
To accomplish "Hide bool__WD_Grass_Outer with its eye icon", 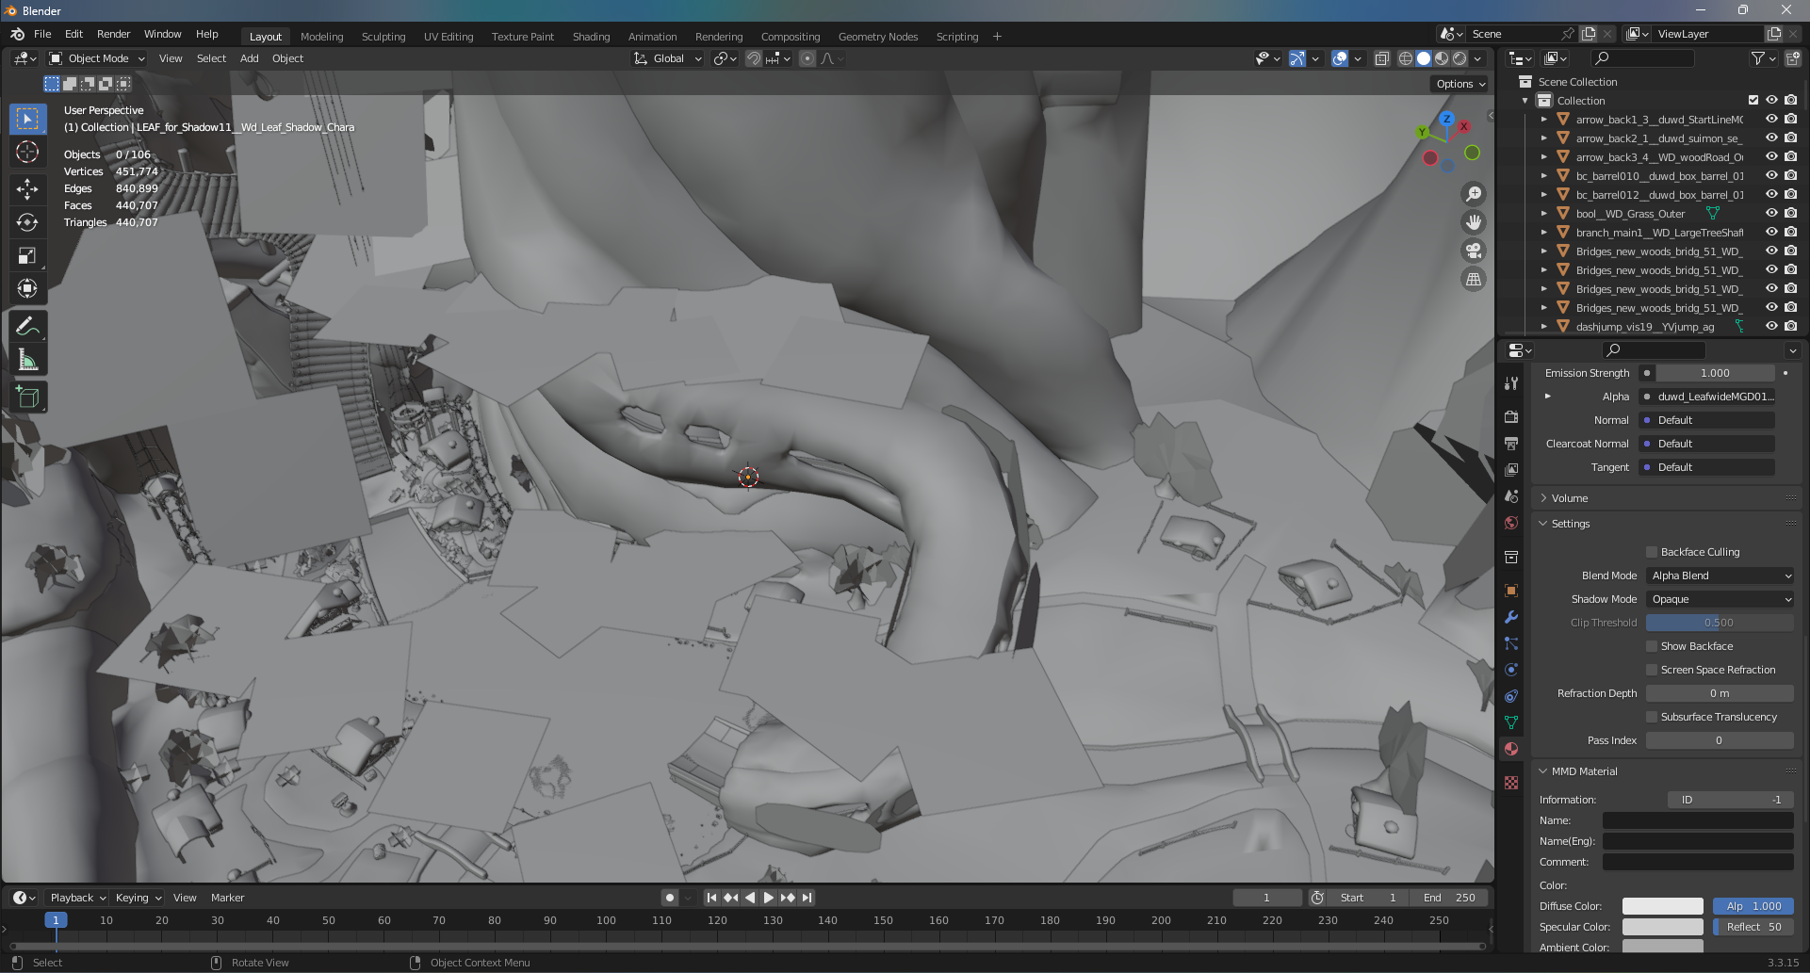I will coord(1771,214).
